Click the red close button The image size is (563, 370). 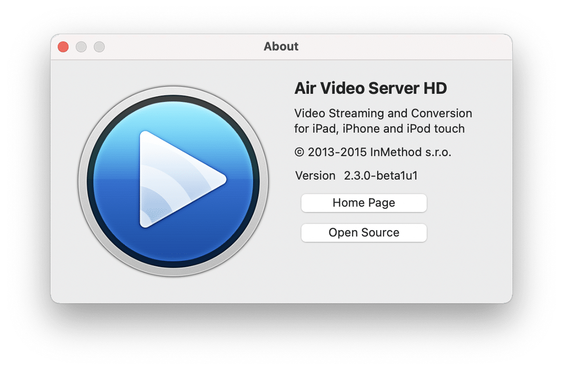pos(62,47)
